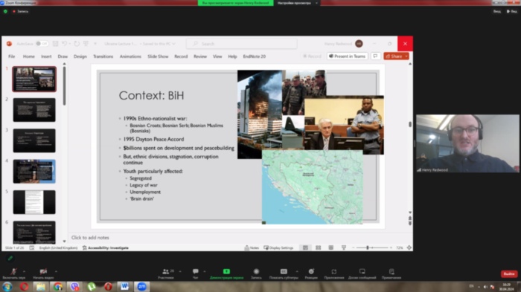This screenshot has width=521, height=292.
Task: Switch to the Slide Show tab
Action: tap(158, 56)
